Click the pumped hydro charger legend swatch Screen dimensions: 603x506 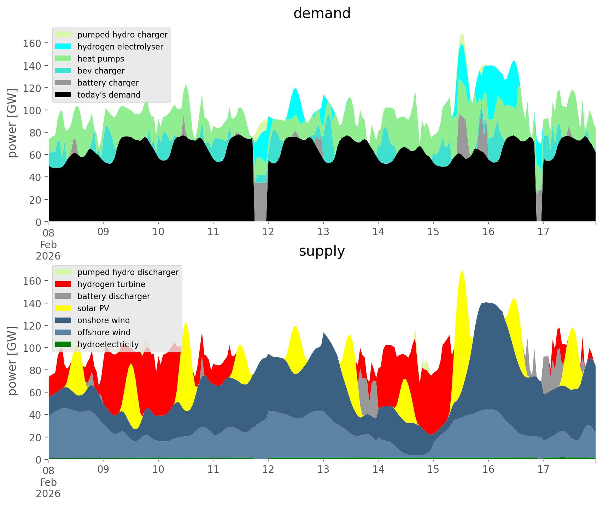tap(63, 35)
